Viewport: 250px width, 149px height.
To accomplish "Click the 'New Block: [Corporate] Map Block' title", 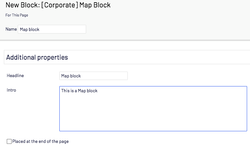I will click(58, 5).
